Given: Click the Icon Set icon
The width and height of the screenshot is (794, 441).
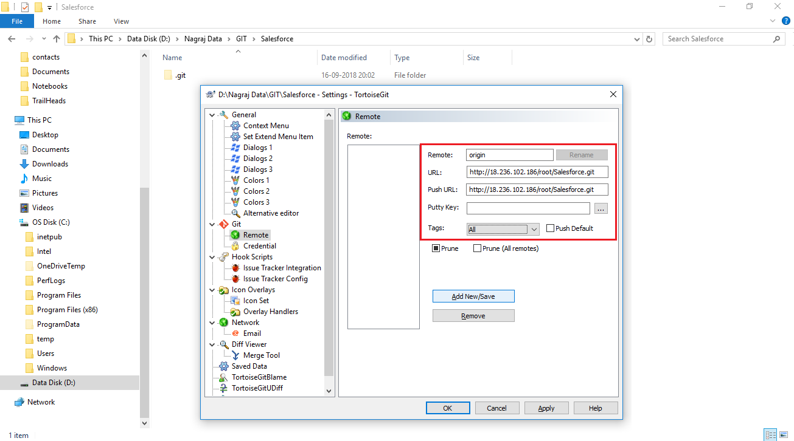Looking at the screenshot, I should point(235,301).
